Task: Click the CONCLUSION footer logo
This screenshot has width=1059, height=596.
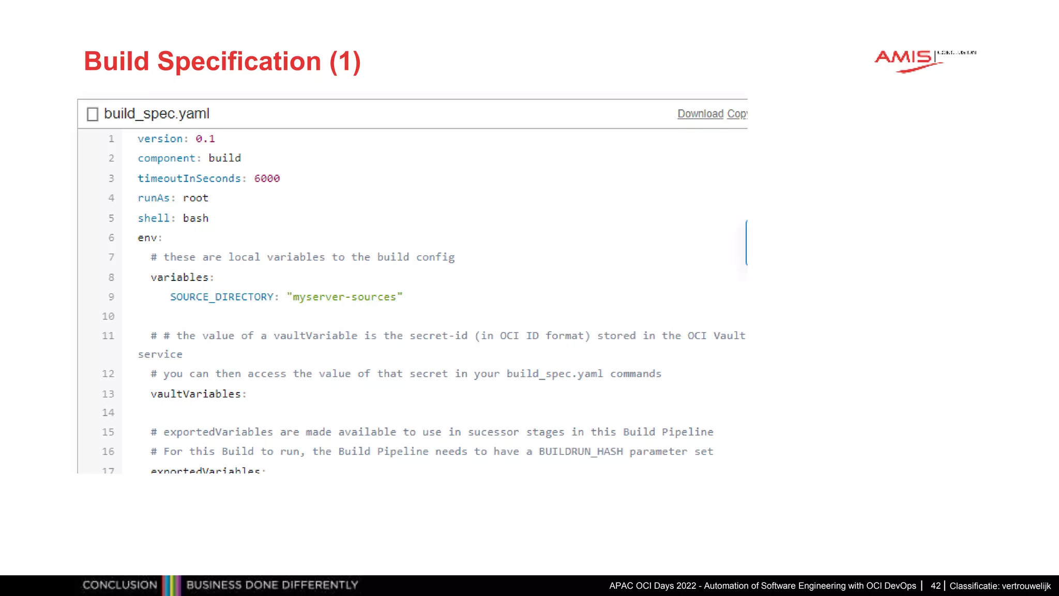Action: coord(119,585)
